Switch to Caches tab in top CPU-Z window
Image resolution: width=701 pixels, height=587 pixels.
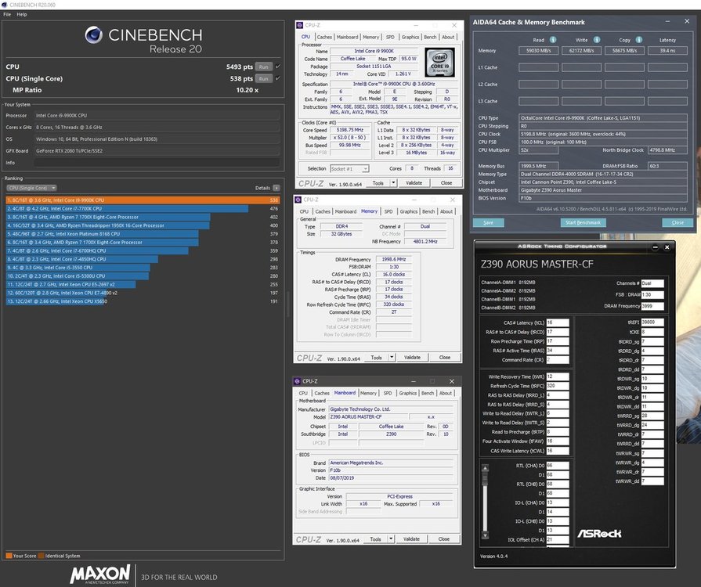tap(324, 37)
